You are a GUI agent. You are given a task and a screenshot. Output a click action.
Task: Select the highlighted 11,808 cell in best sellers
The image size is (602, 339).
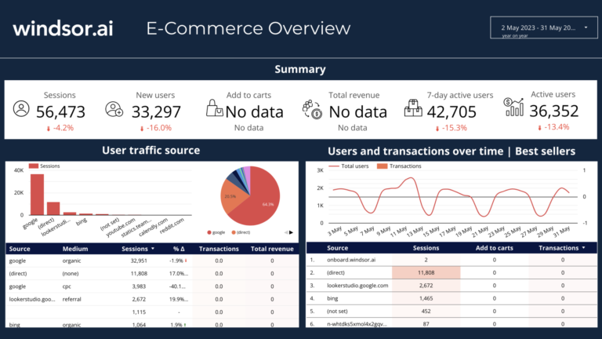pyautogui.click(x=426, y=272)
